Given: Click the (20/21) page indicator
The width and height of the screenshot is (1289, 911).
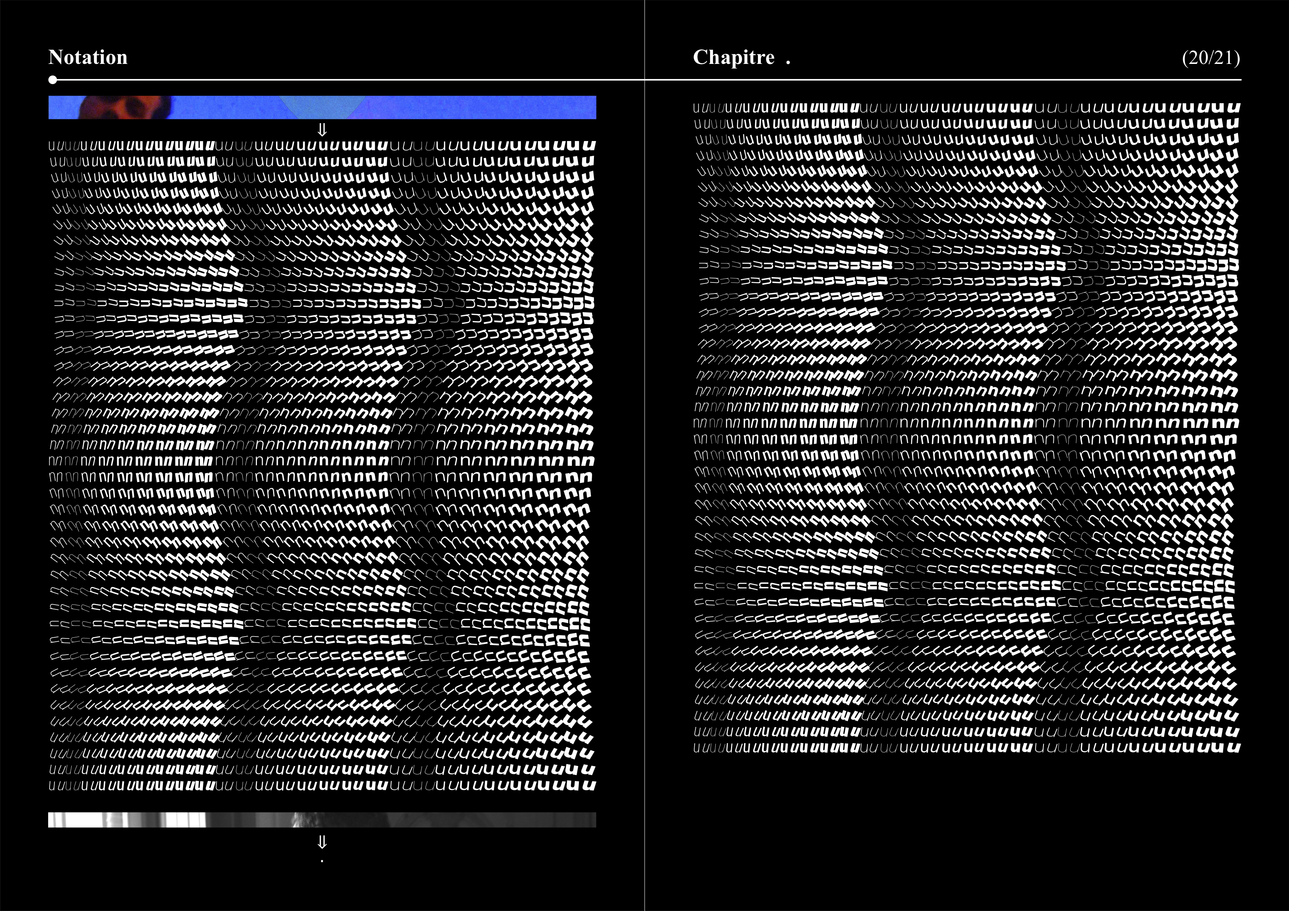Looking at the screenshot, I should [x=1211, y=58].
